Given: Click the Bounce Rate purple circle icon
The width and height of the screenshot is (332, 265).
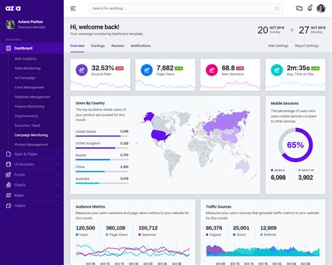Looking at the screenshot, I should tap(82, 70).
